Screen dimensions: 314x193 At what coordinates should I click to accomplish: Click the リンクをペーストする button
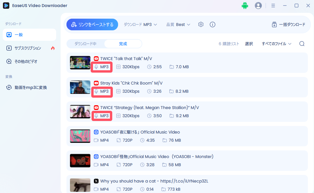coord(92,24)
